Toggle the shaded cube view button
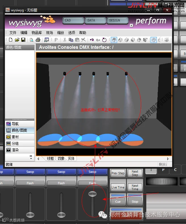 (154, 40)
